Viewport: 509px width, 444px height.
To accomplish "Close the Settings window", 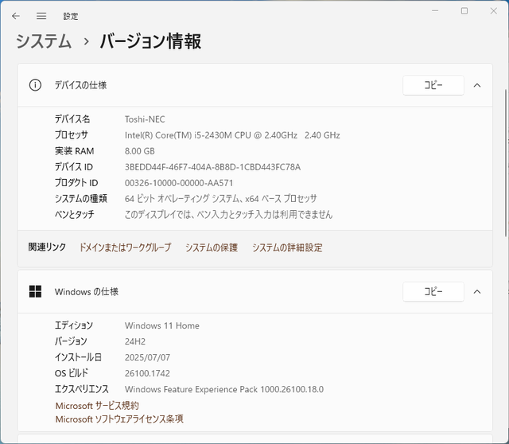I will tap(493, 11).
